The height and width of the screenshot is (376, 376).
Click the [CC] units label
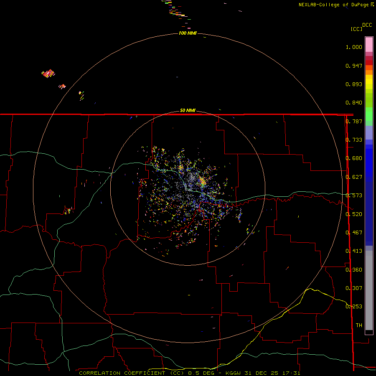point(357,29)
